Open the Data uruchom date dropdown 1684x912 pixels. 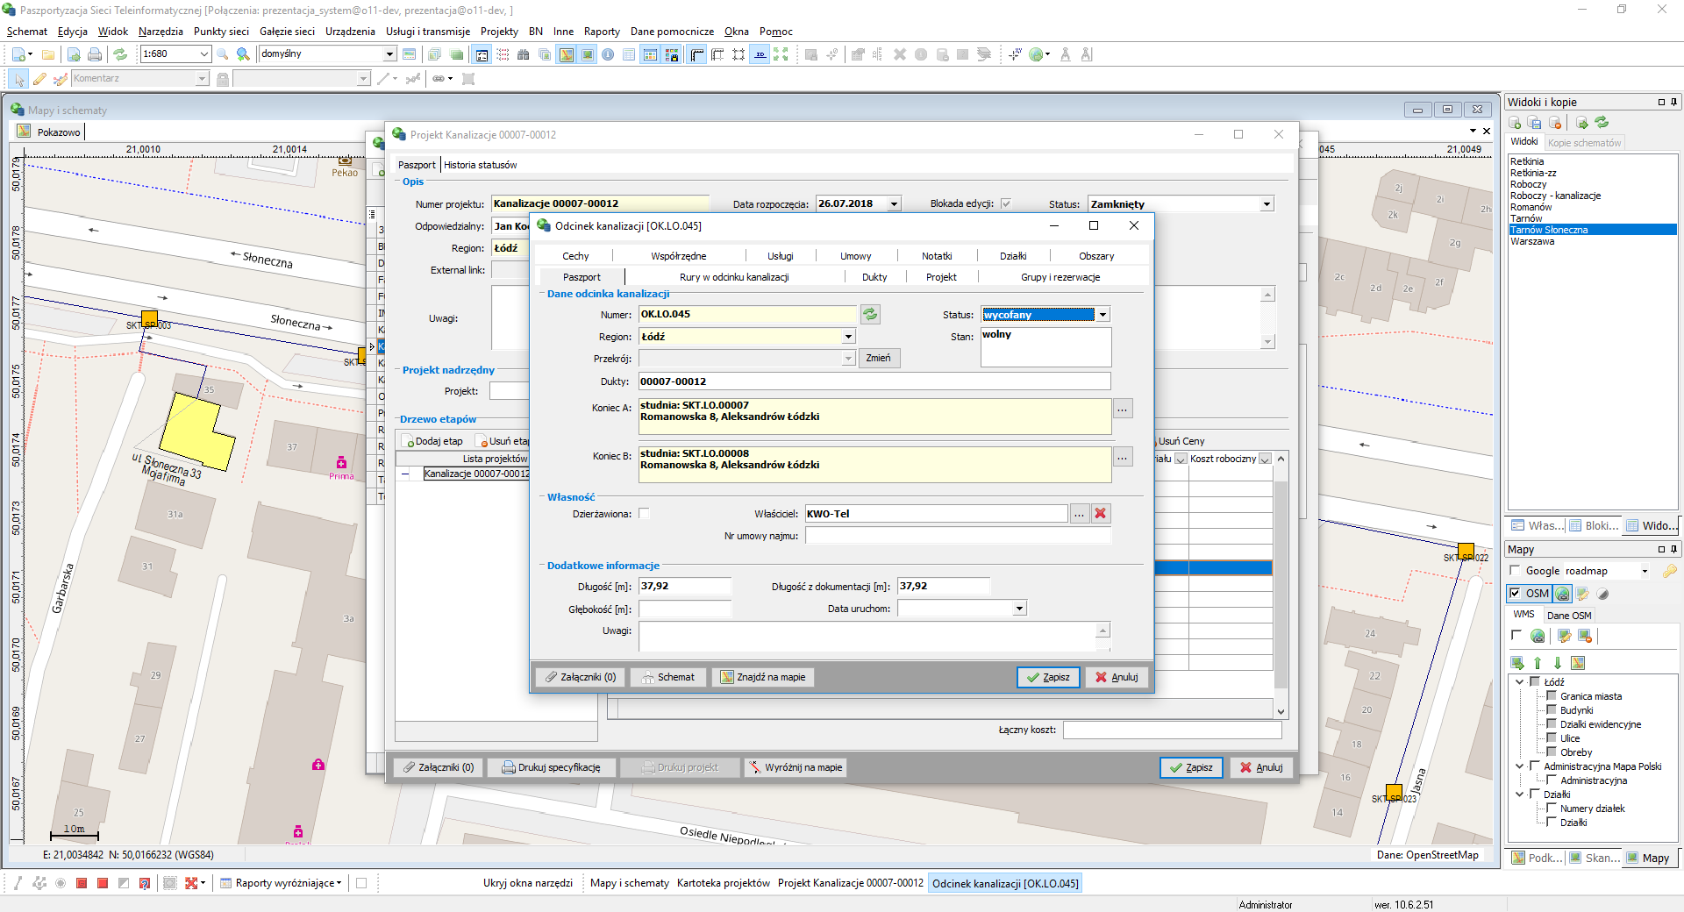point(1019,609)
